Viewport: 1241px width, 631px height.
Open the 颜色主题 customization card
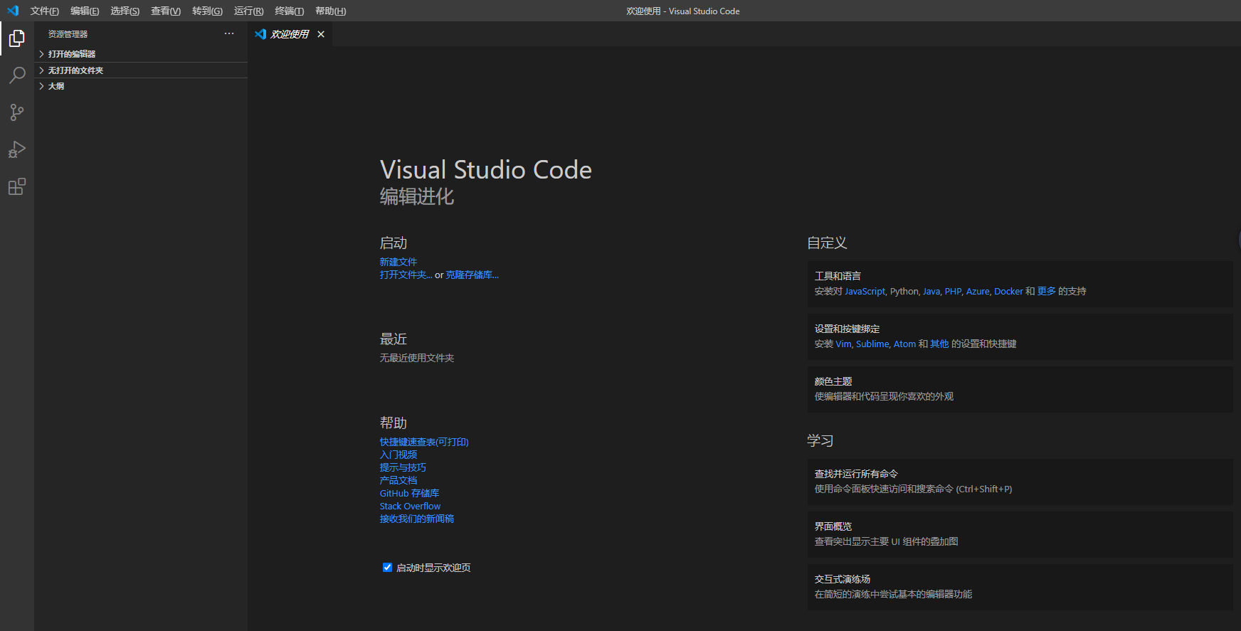click(x=1020, y=389)
